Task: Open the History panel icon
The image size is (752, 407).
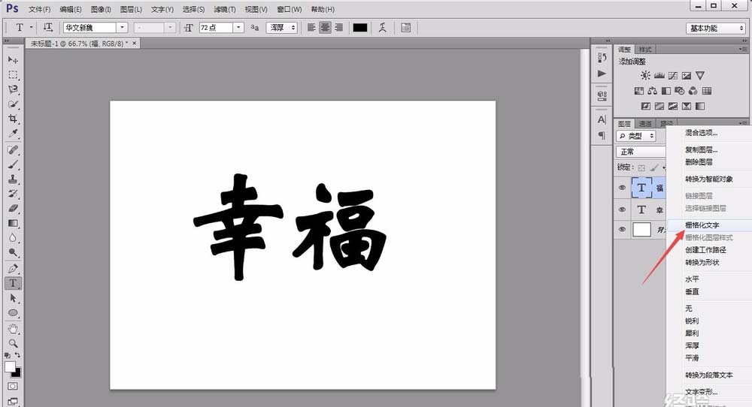Action: click(x=602, y=58)
